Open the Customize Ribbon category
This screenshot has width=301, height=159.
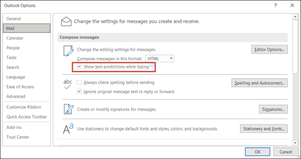point(27,107)
